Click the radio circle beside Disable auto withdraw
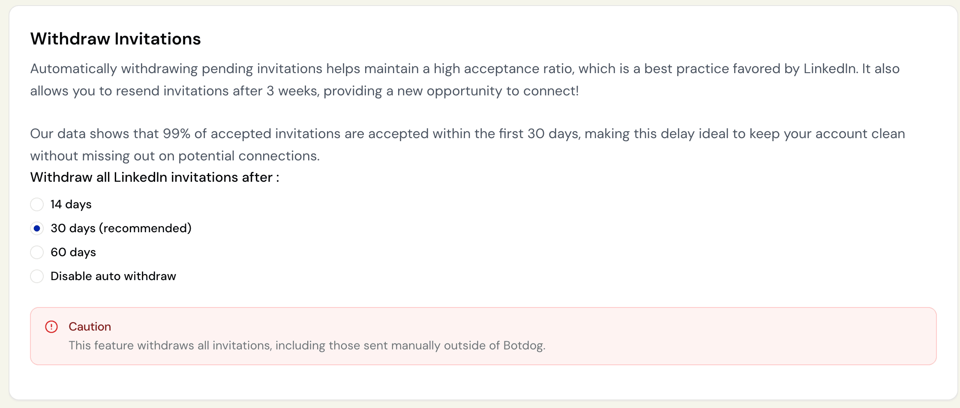960x408 pixels. tap(37, 276)
